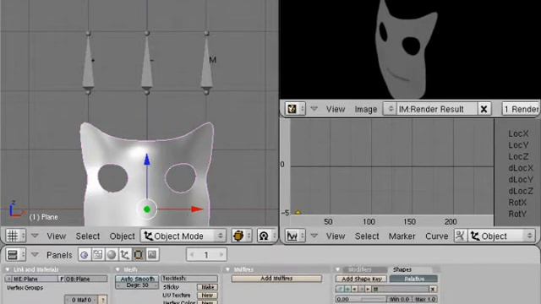The image size is (541, 304).
Task: Switch to the Scene context button
Action: tap(152, 255)
